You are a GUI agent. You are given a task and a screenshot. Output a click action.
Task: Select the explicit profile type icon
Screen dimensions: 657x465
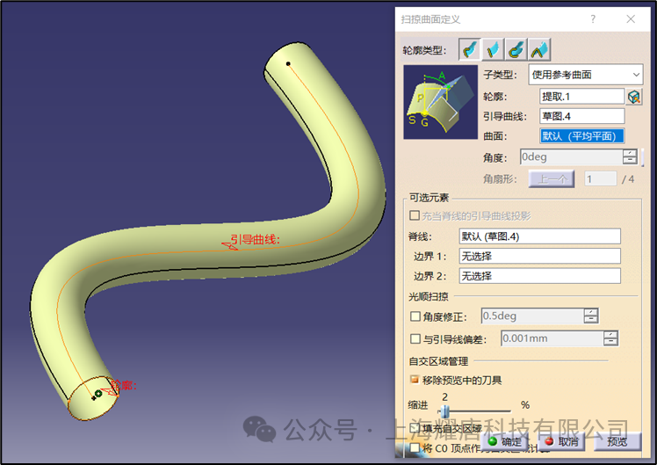click(x=470, y=50)
